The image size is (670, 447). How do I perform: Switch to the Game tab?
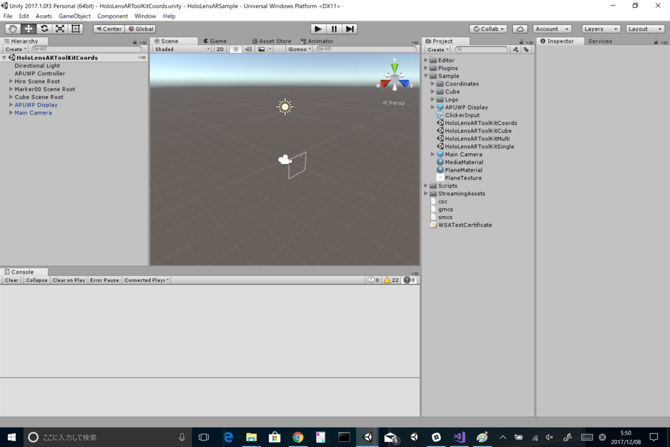215,41
